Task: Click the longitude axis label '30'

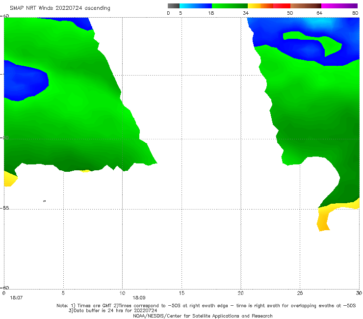Action: coord(359,293)
